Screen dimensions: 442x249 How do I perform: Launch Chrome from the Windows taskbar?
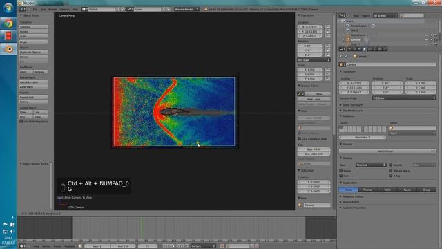pyautogui.click(x=8, y=24)
